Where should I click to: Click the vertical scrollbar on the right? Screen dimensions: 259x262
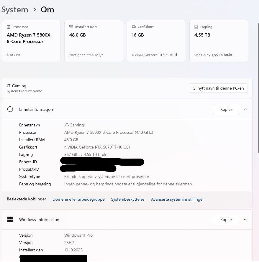coord(258,88)
